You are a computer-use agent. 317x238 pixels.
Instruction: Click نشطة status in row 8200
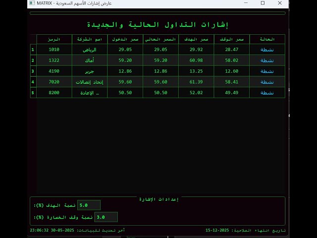[267, 93]
